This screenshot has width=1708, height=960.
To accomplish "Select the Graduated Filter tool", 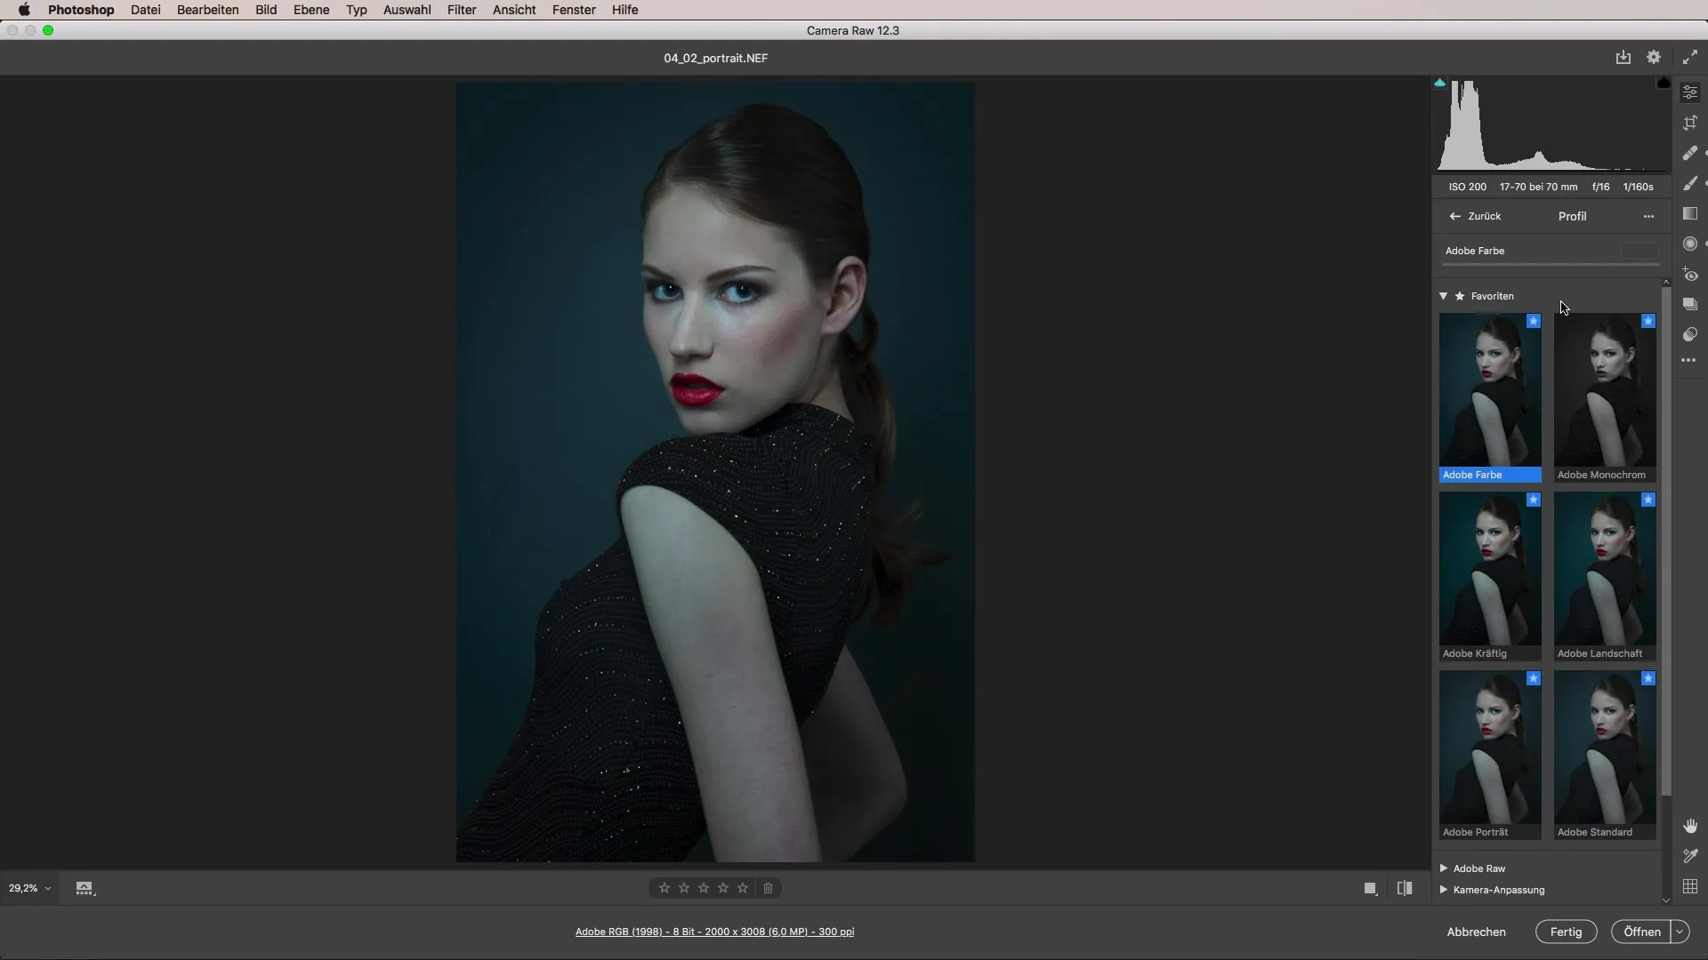I will click(x=1690, y=213).
